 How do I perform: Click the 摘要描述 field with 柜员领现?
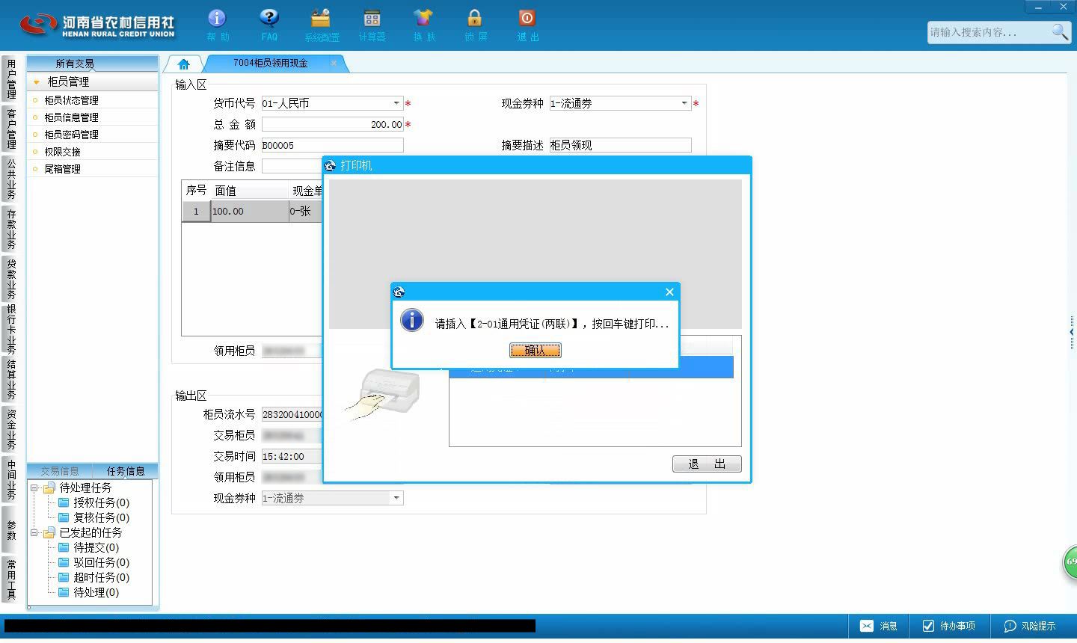click(620, 145)
